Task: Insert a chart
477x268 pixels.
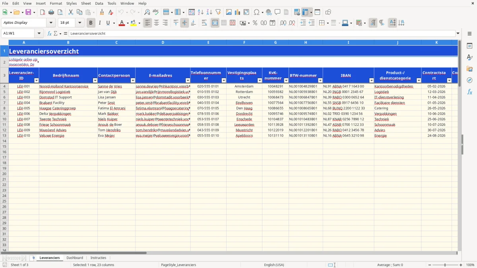Action: (238, 12)
